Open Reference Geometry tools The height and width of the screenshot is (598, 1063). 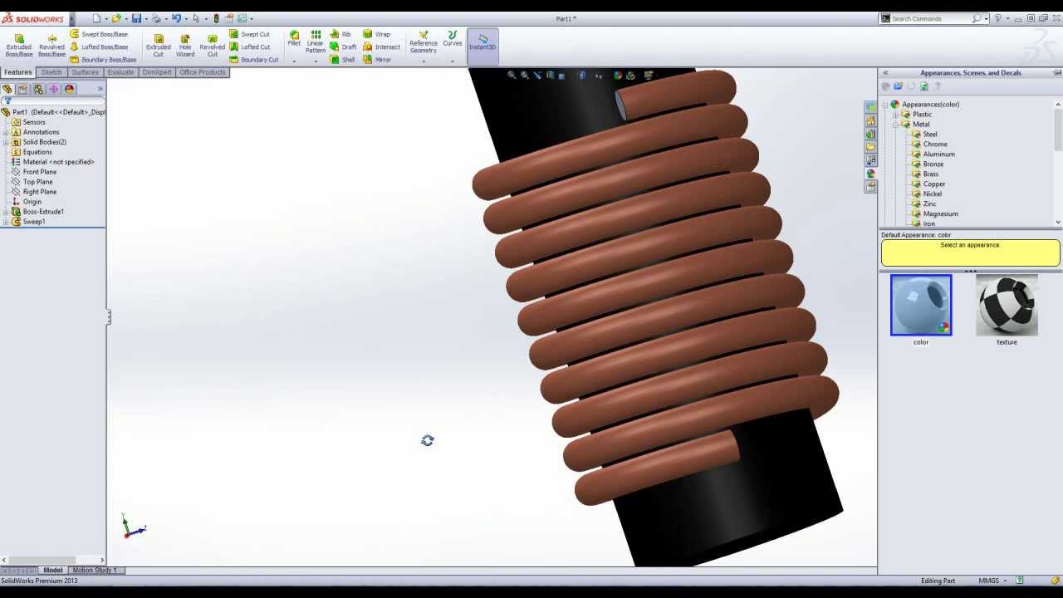coord(423,42)
